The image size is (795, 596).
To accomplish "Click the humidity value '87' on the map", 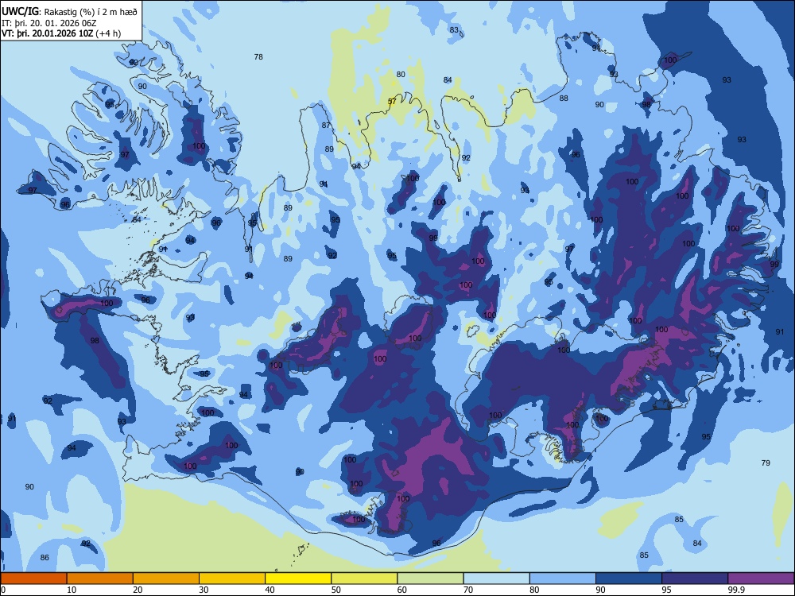I will pos(326,126).
